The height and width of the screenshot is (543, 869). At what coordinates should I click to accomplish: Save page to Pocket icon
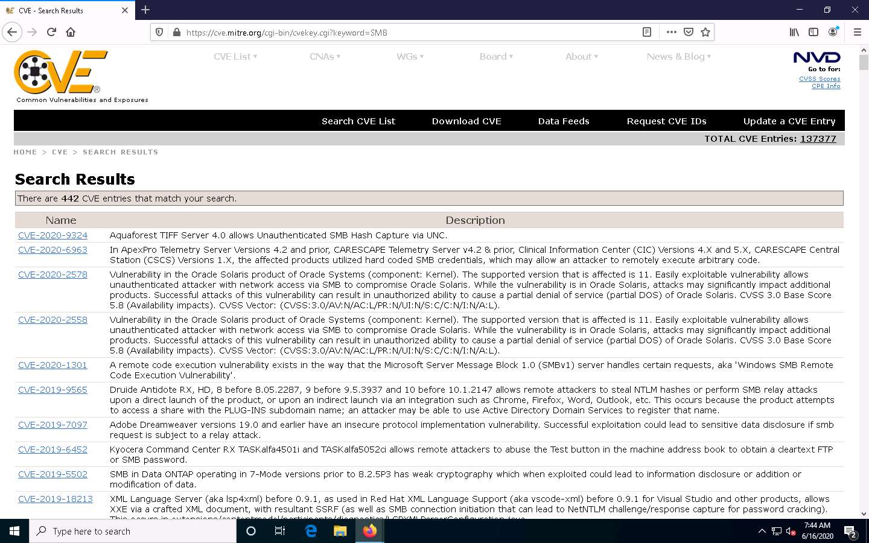688,32
